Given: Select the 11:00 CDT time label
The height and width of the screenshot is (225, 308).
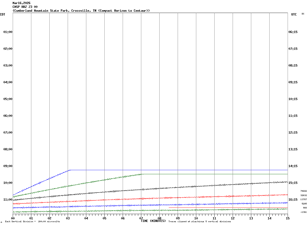Looking at the screenshot, I should click(8, 200).
